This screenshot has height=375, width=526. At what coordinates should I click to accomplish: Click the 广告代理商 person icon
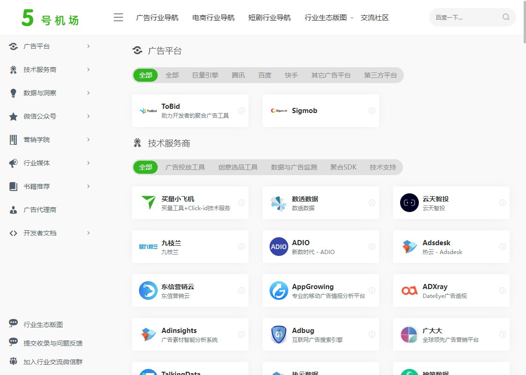pyautogui.click(x=14, y=210)
